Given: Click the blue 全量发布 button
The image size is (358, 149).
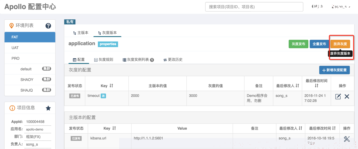Looking at the screenshot, I should [319, 44].
